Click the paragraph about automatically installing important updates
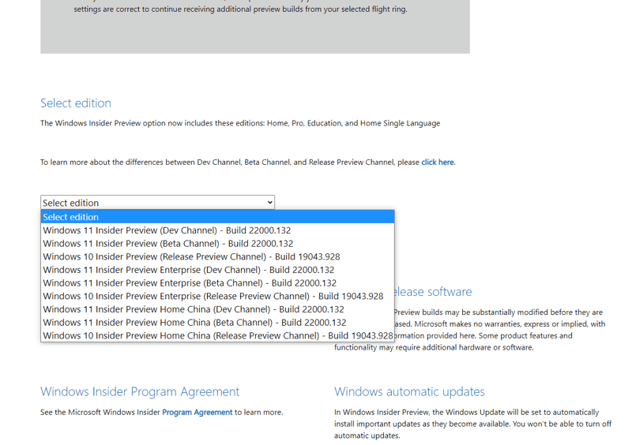The height and width of the screenshot is (445, 632). (472, 424)
